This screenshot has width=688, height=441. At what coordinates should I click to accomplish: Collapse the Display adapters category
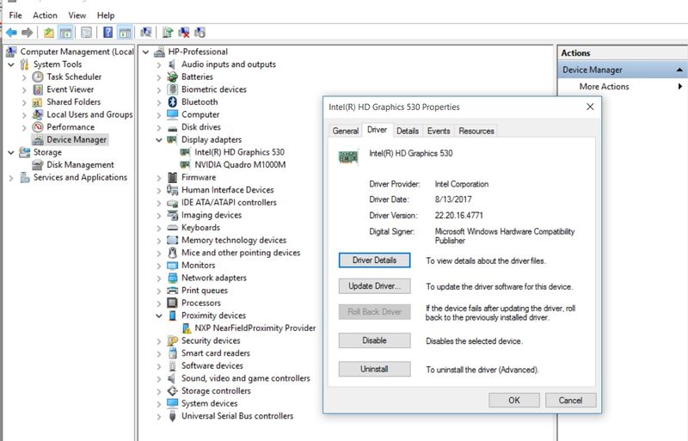click(159, 139)
